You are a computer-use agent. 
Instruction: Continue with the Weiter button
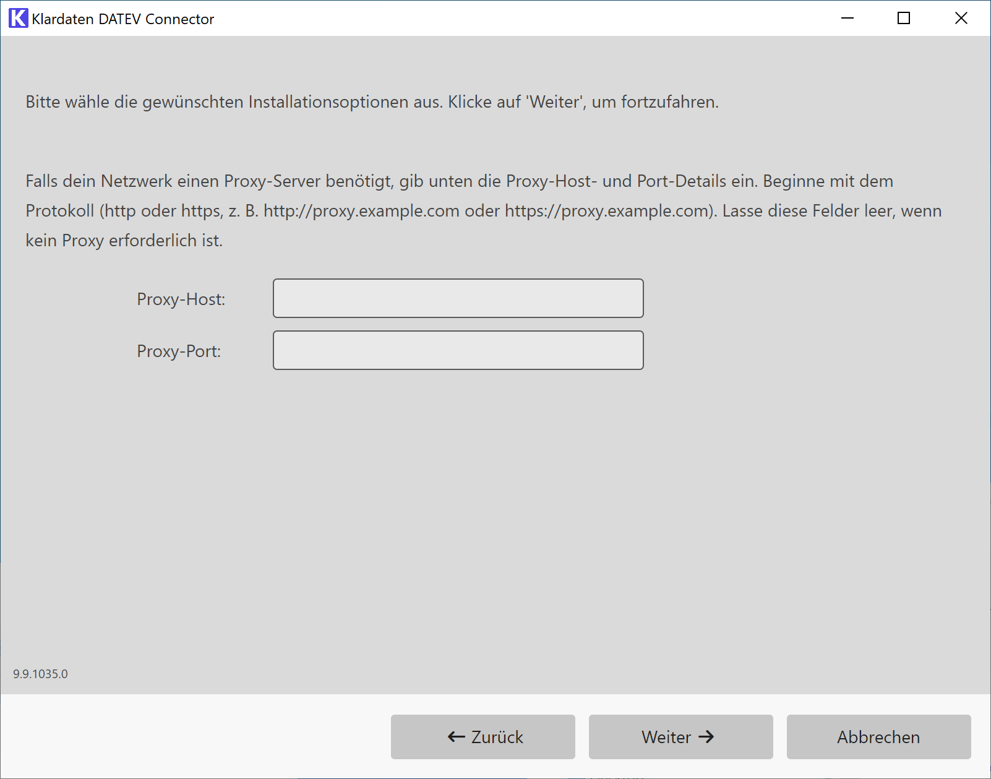click(x=680, y=737)
